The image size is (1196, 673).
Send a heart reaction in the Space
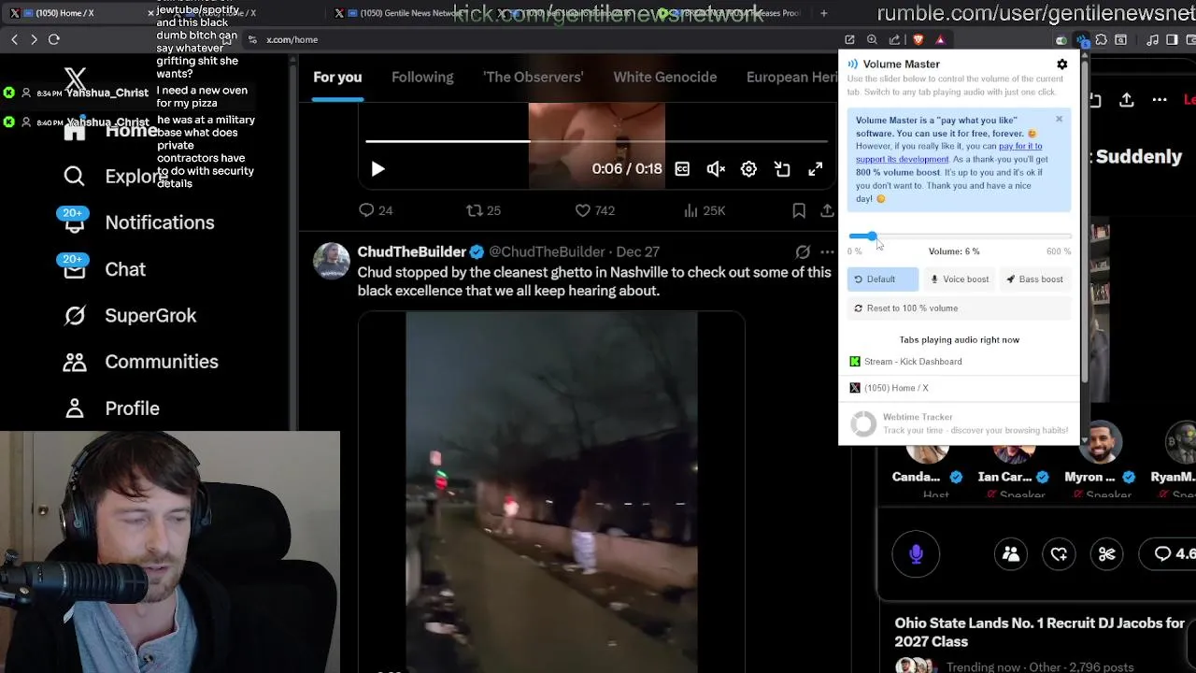[x=1059, y=554]
